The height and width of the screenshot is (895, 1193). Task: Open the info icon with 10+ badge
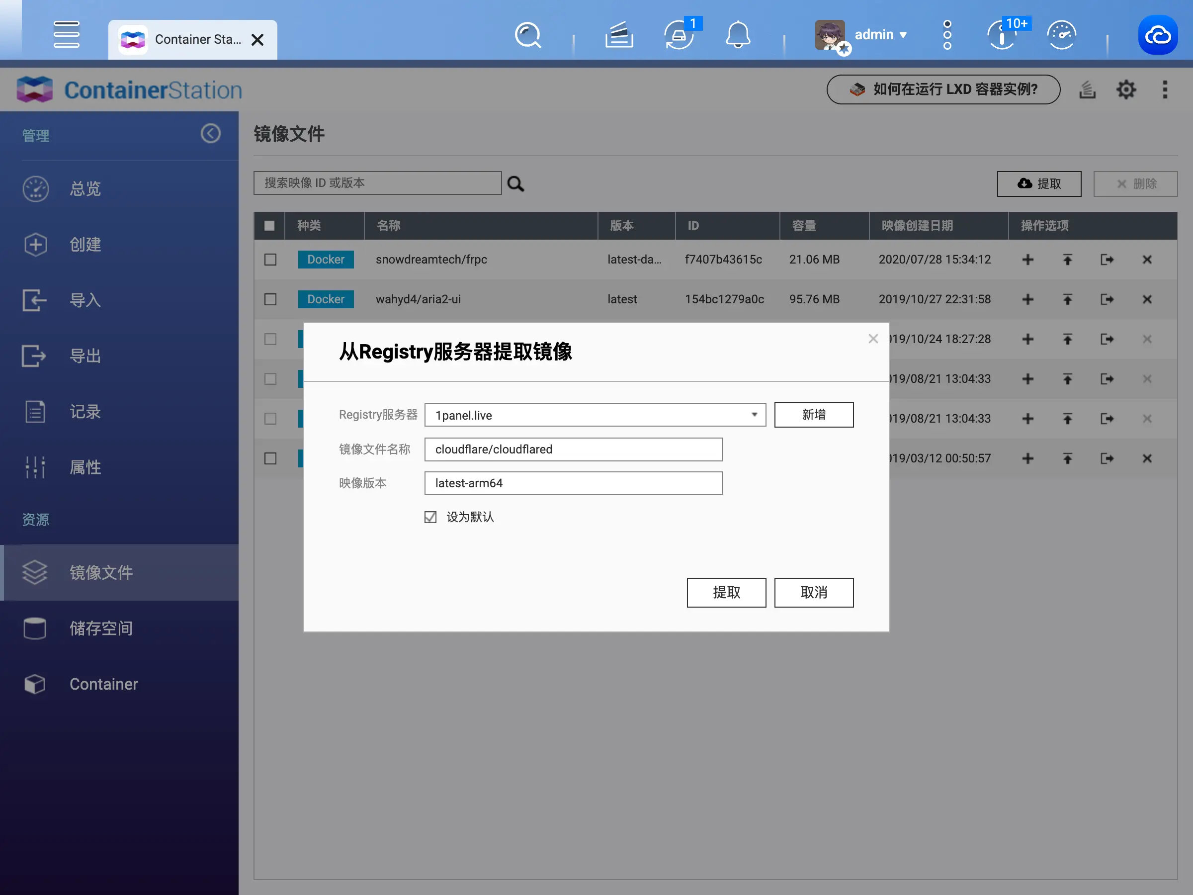click(1002, 35)
